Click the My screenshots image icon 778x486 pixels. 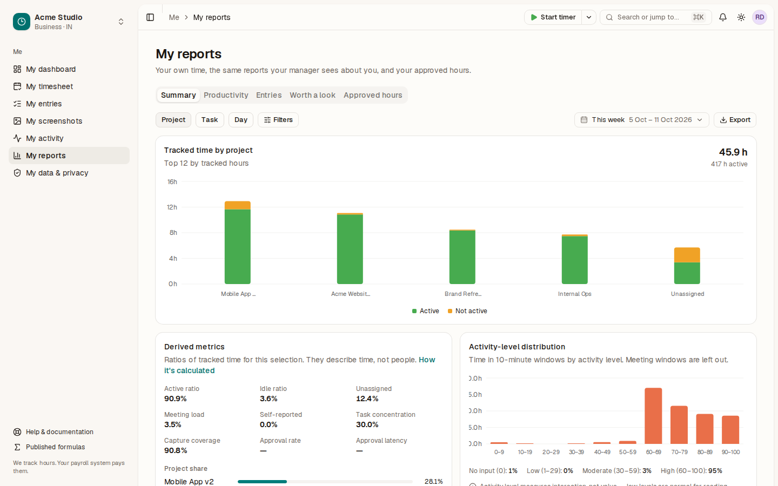17,121
